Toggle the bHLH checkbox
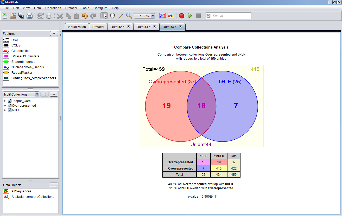The image size is (342, 216). pyautogui.click(x=10, y=110)
